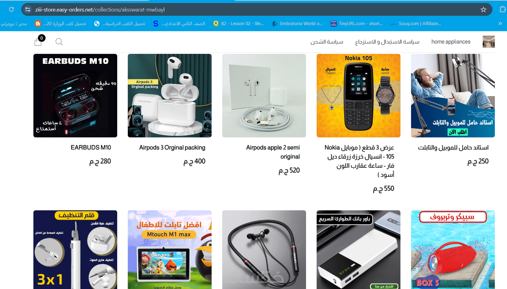Open the shopping cart bag icon
507x289 pixels.
tap(38, 42)
